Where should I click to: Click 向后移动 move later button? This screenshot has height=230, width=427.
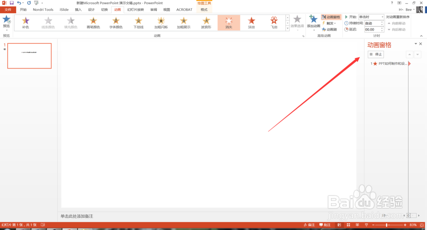coord(397,29)
